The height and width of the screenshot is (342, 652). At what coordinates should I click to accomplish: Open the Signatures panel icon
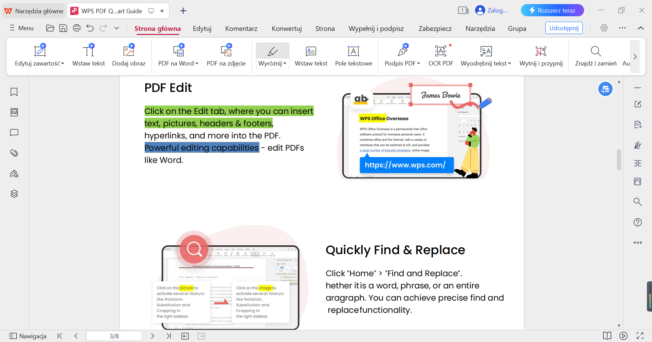(x=14, y=173)
